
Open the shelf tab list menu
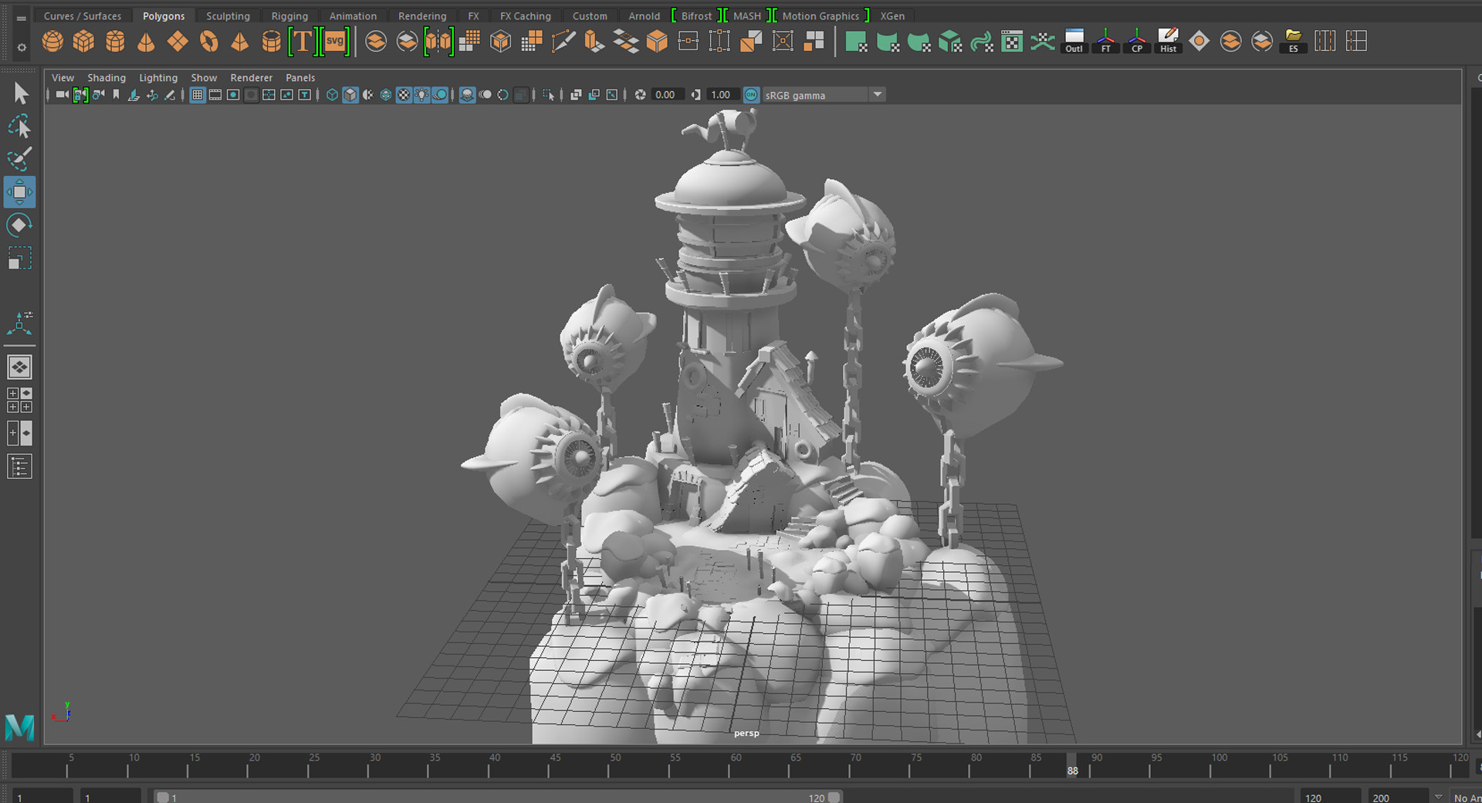pos(22,17)
